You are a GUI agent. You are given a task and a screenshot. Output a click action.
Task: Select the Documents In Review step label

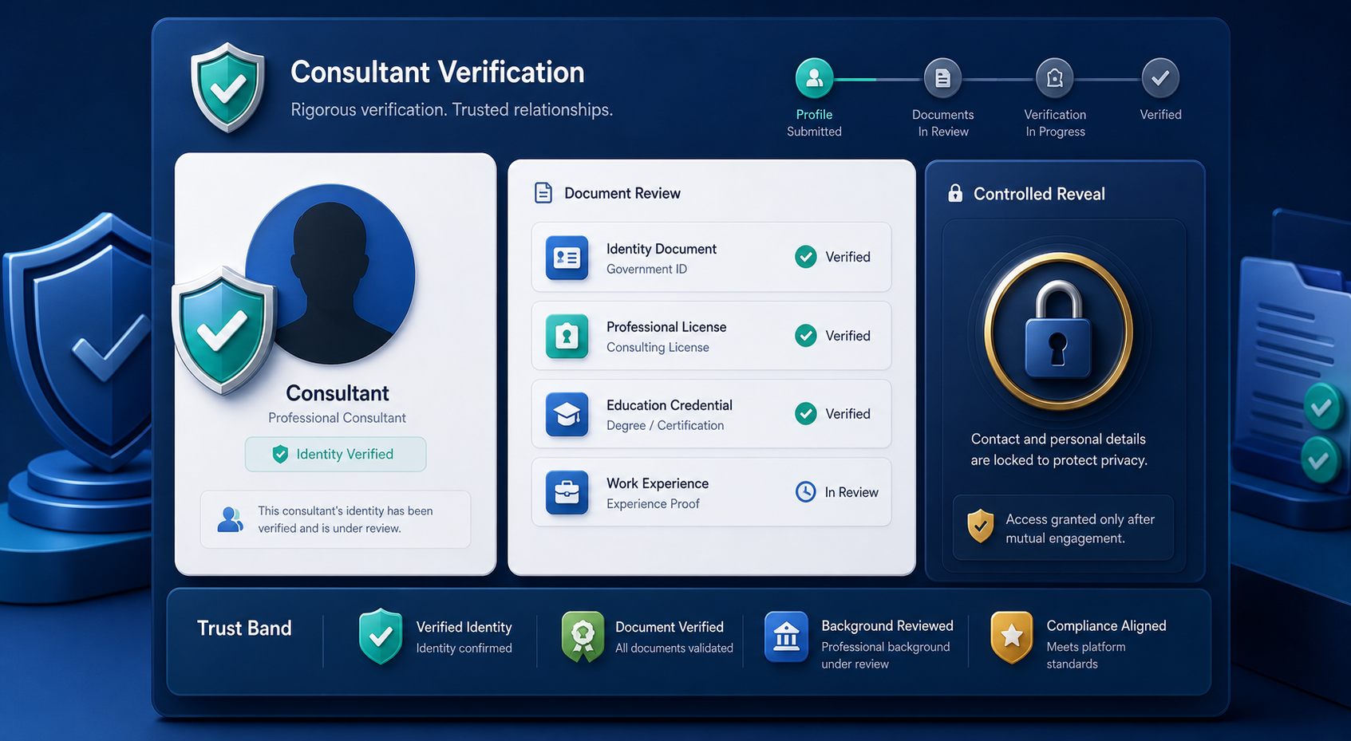tap(943, 123)
